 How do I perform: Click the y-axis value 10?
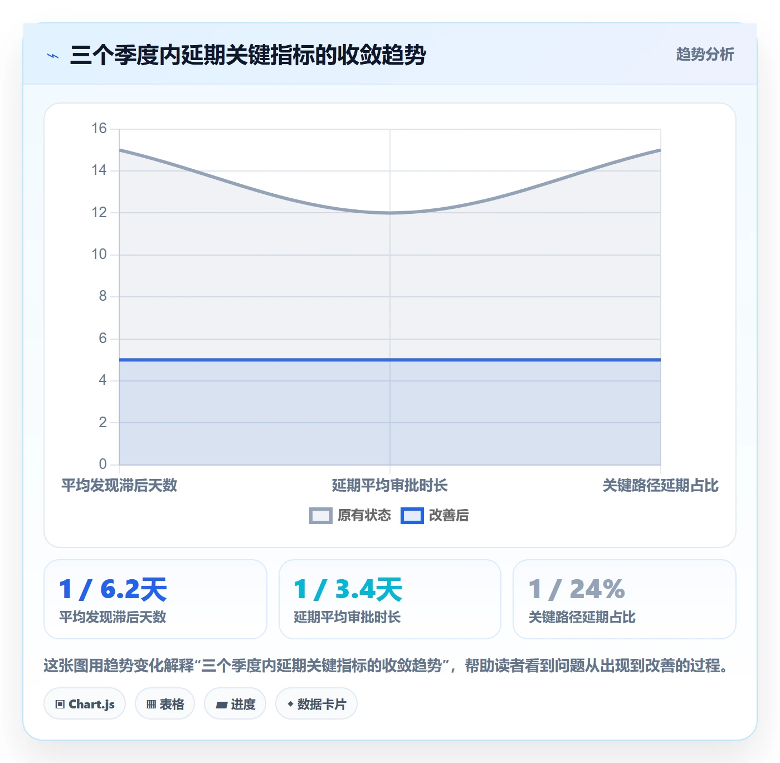(99, 255)
